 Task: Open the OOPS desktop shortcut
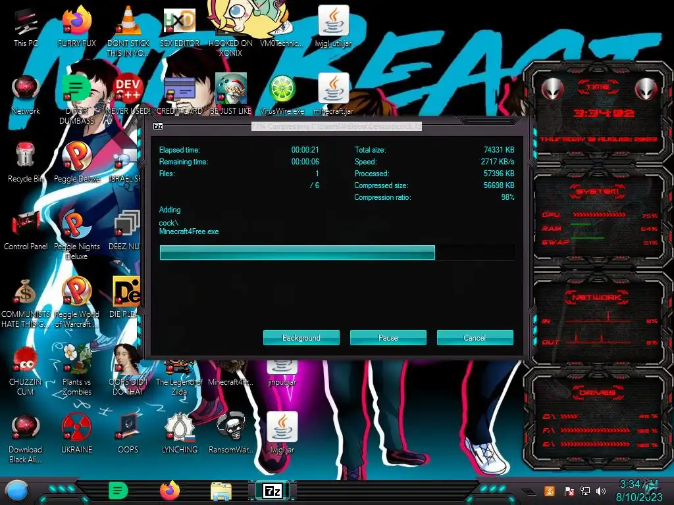coord(128,434)
